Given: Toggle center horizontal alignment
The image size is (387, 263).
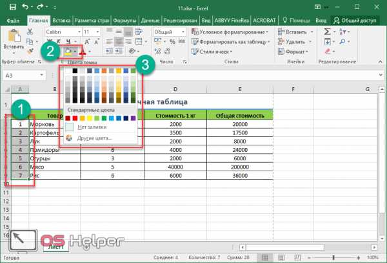Looking at the screenshot, I should point(119,41).
